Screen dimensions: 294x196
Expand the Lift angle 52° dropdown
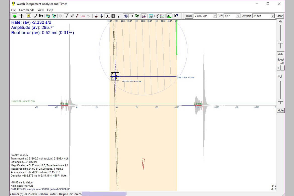(238, 16)
